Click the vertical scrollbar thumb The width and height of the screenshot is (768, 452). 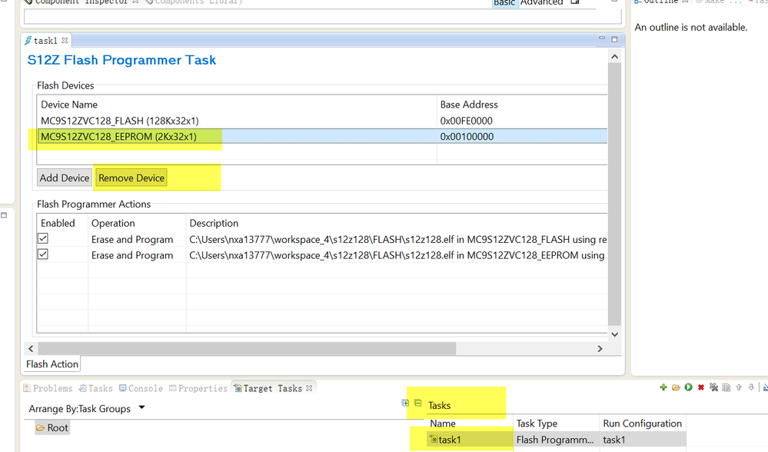coord(615,194)
